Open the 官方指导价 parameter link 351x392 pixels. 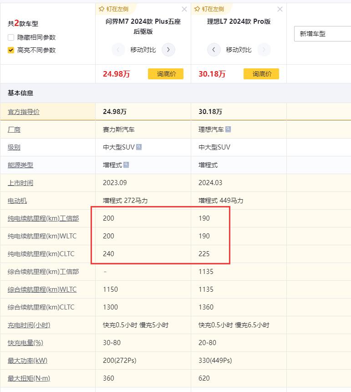tap(24, 112)
